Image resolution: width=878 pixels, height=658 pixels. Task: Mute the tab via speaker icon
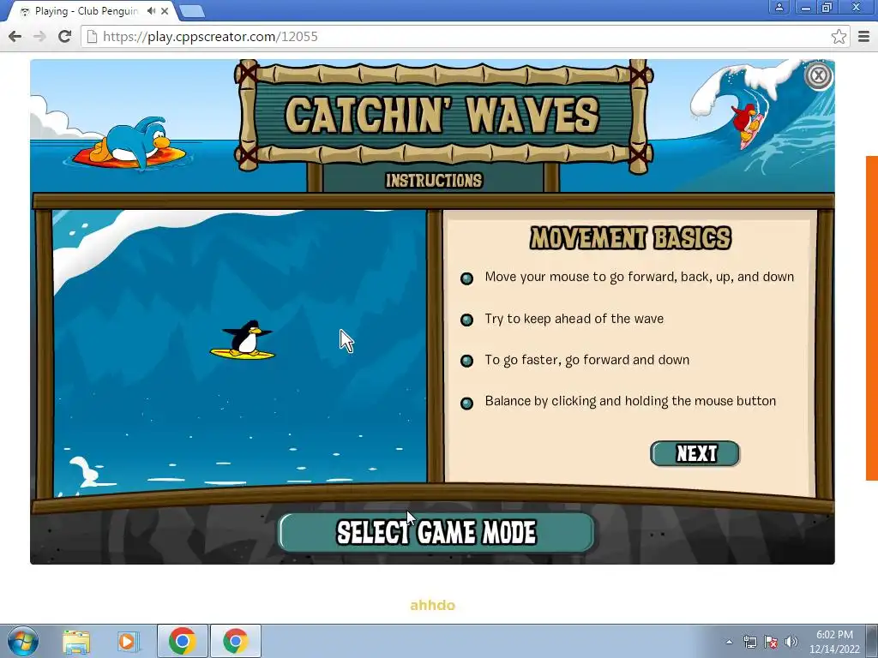(151, 11)
